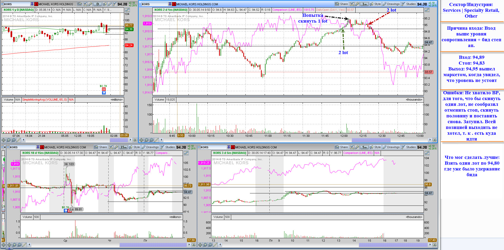Screen dimensions: 504x250
Task: Zoom in on the 5m chart
Action: tap(205, 245)
